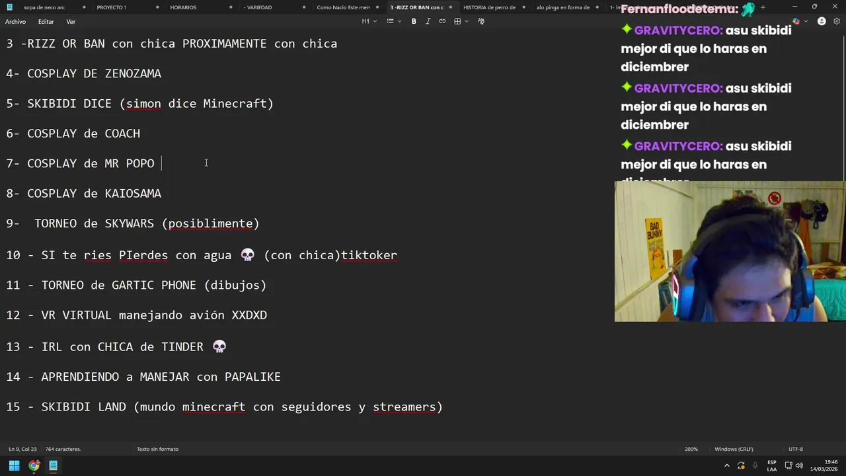Click the clear formatting icon
The width and height of the screenshot is (846, 476).
pos(481,21)
